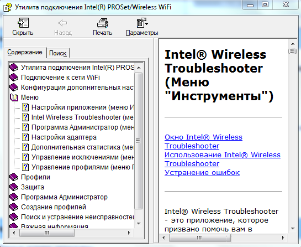Select the Программа Администратор (мен topic
This screenshot has height=247, width=301.
pos(82,127)
